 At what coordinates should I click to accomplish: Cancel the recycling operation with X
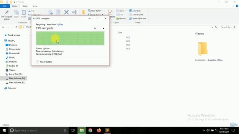point(103,28)
